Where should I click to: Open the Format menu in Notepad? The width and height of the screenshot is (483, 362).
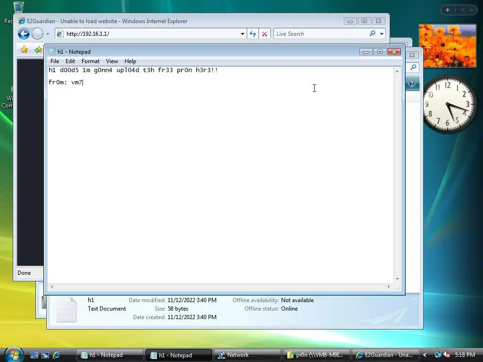coord(91,61)
